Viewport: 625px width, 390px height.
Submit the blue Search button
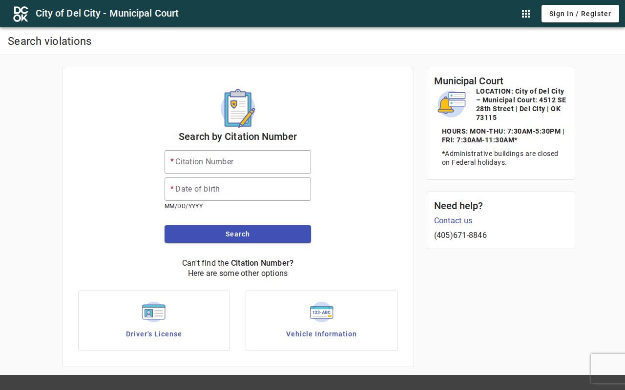[238, 234]
